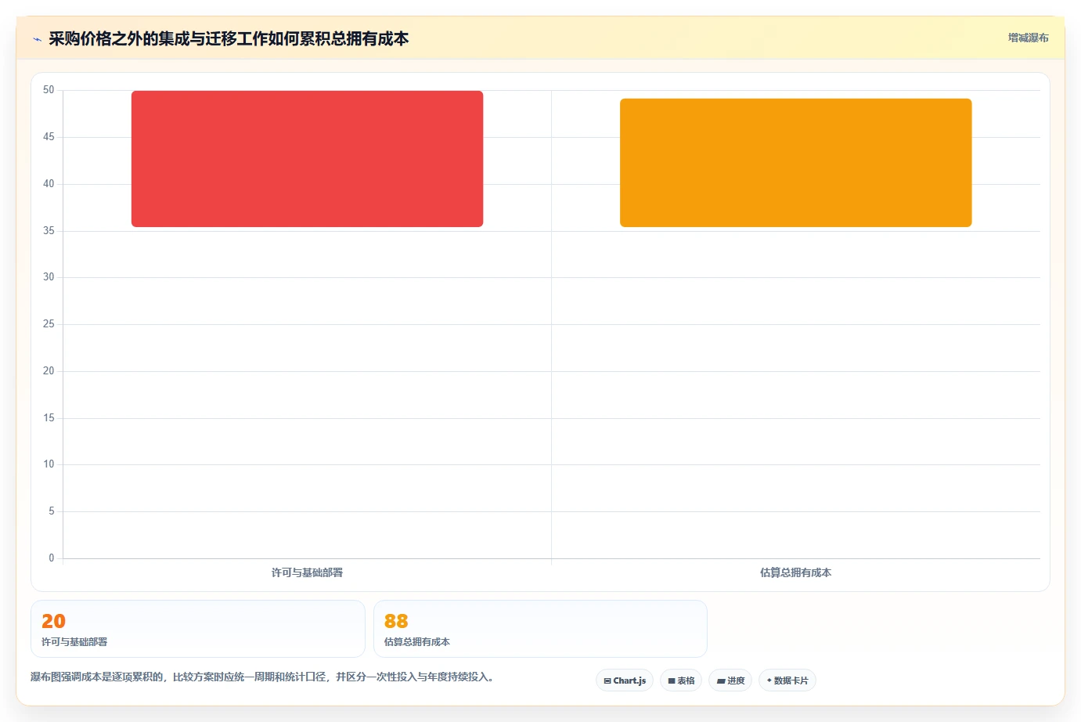
Task: Click the Chart.js tag chip
Action: tap(625, 680)
